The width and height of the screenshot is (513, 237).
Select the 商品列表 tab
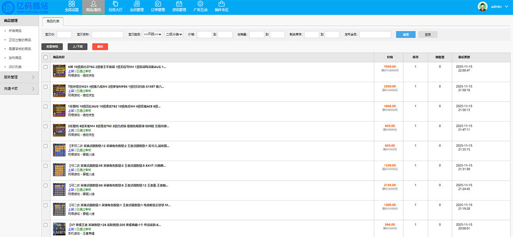(52, 21)
